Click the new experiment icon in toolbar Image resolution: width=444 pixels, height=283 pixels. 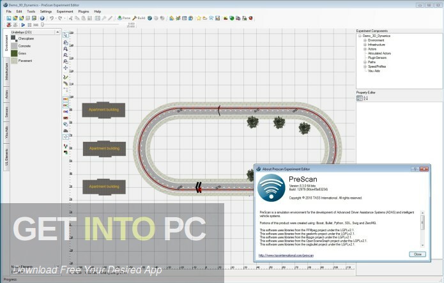pos(9,18)
